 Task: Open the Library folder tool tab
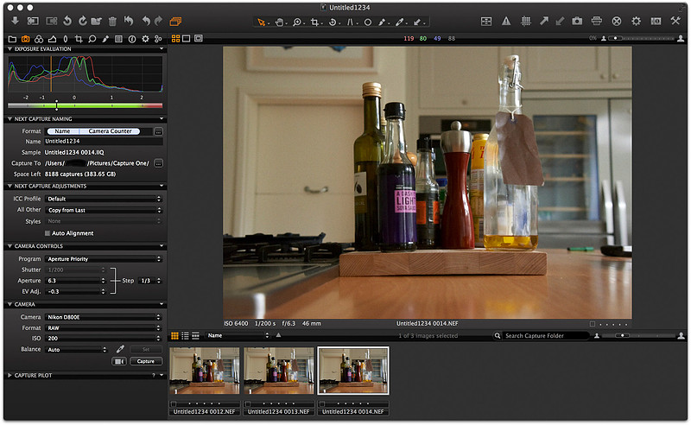pos(12,39)
